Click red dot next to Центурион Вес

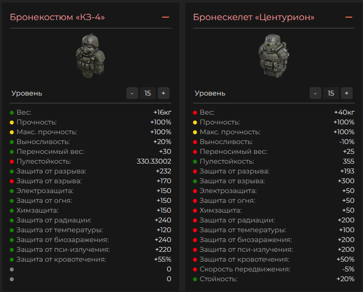[195, 113]
